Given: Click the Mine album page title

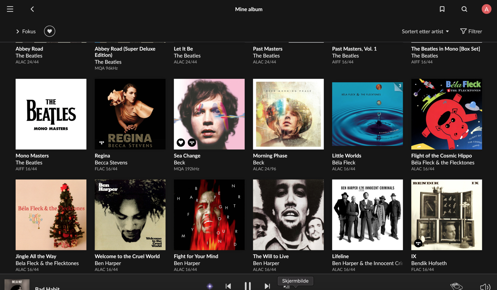Looking at the screenshot, I should click(x=249, y=9).
